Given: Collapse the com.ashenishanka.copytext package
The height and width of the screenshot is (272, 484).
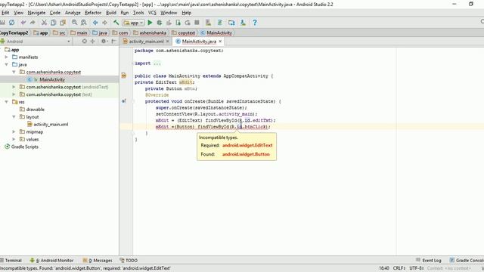Looking at the screenshot, I should pos(14,72).
